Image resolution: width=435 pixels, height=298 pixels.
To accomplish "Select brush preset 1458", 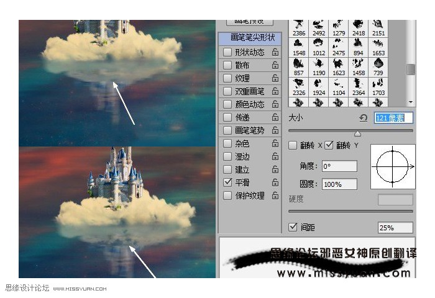I will click(359, 68).
